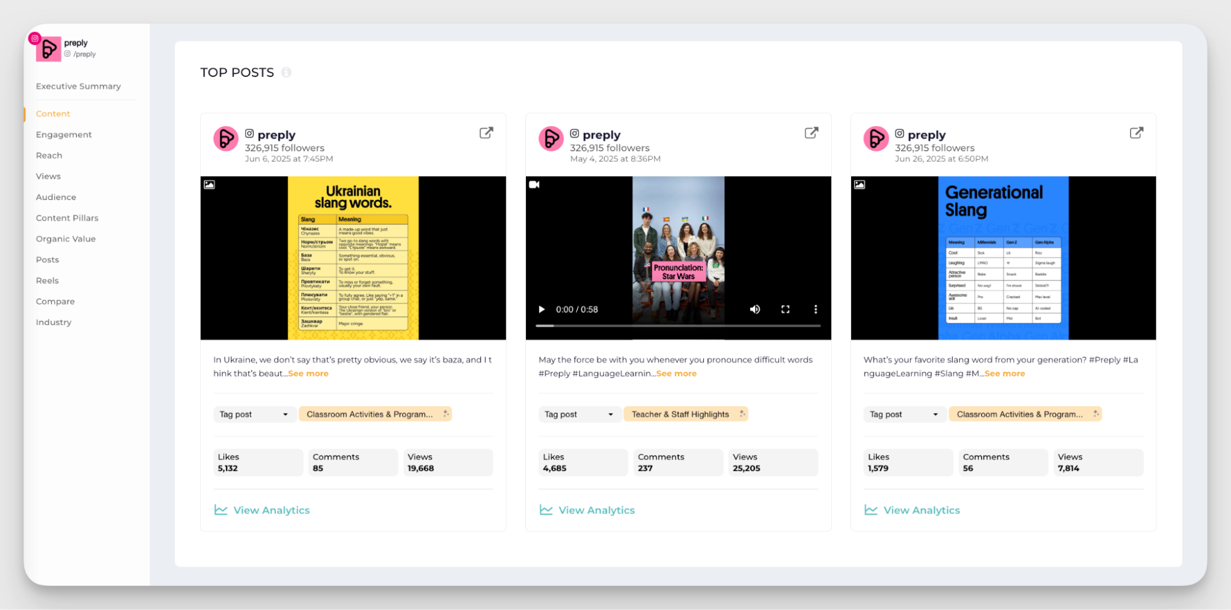Open the Tag post dropdown on the Generational Slang post
The width and height of the screenshot is (1231, 610).
point(904,414)
